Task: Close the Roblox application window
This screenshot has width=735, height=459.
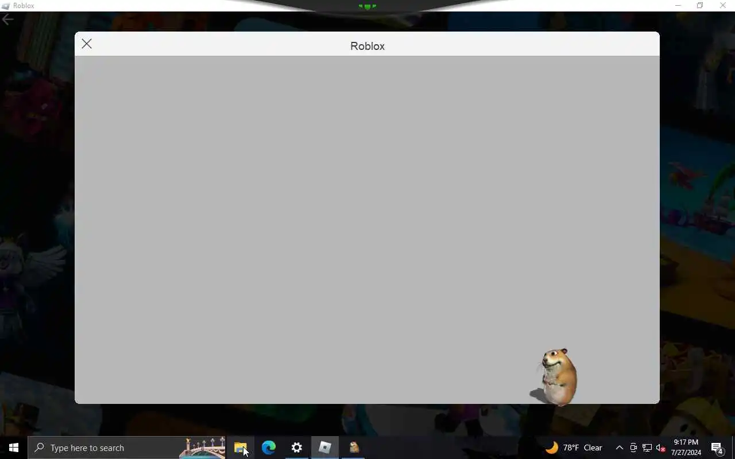Action: 723,5
